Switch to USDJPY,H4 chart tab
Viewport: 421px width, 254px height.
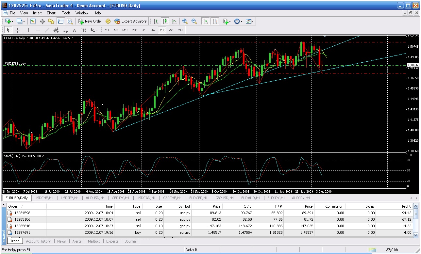(70, 198)
